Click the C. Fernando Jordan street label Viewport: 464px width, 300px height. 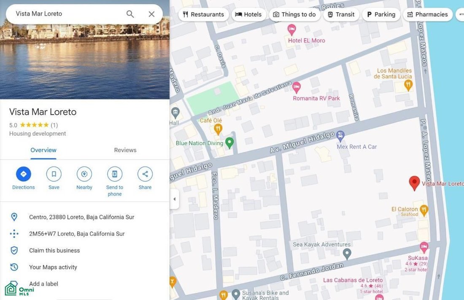pyautogui.click(x=312, y=272)
